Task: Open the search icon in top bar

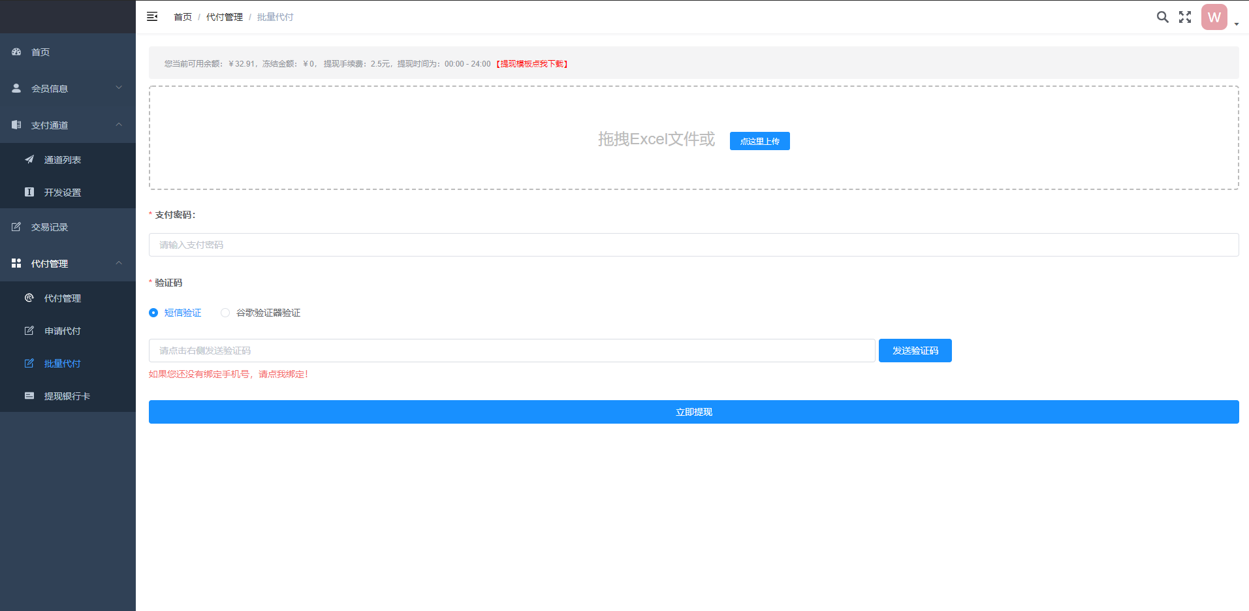Action: click(x=1162, y=16)
